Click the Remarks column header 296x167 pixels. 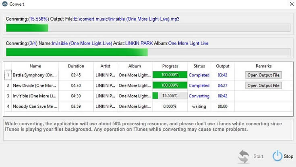coord(263,66)
